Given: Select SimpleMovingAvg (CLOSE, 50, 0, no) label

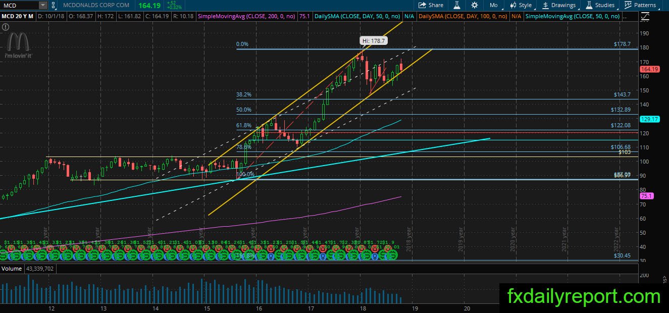Looking at the screenshot, I should click(x=573, y=16).
